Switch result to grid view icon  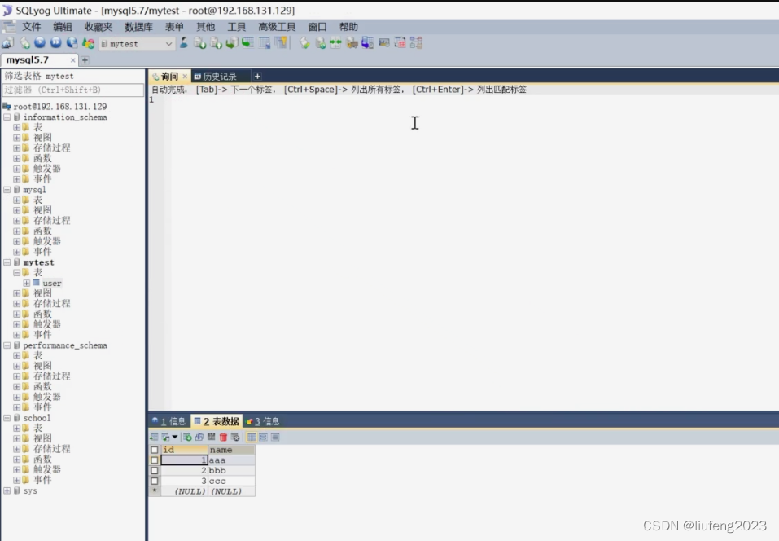pyautogui.click(x=252, y=437)
